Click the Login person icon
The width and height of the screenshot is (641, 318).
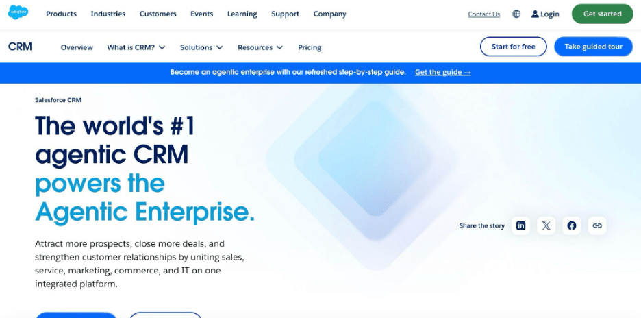[x=535, y=14]
